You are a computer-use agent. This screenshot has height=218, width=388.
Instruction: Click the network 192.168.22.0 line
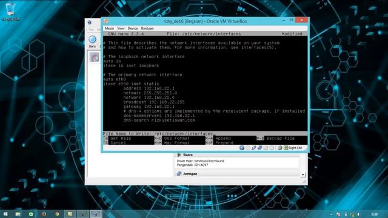pyautogui.click(x=149, y=97)
